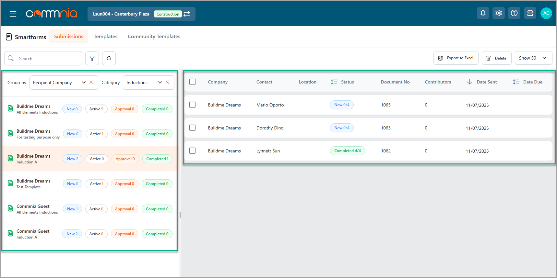The width and height of the screenshot is (557, 278).
Task: Open the server/database icon in header
Action: click(x=530, y=13)
